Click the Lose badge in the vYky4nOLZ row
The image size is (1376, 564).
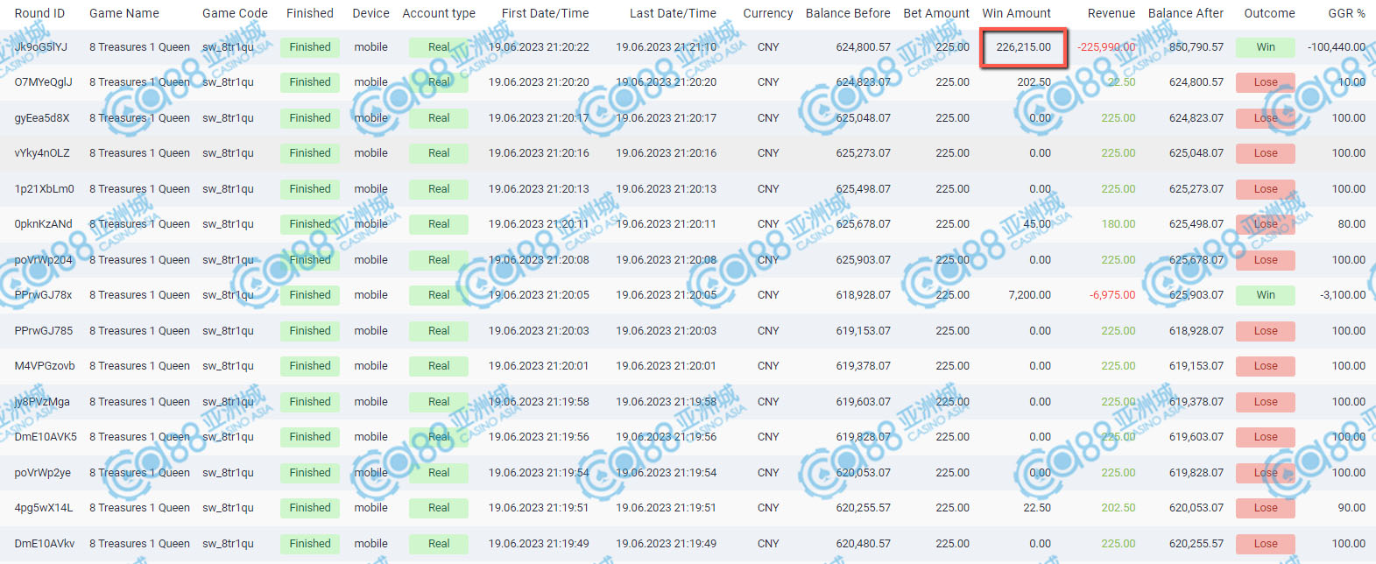click(x=1266, y=153)
